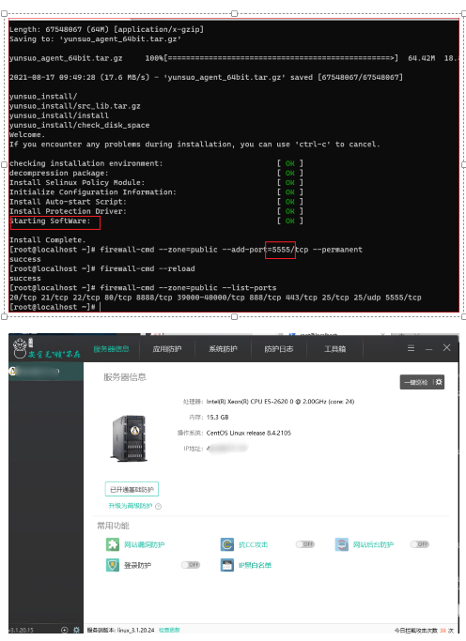Click the 网站漏洞防护 puzzle icon
The width and height of the screenshot is (466, 641).
tap(113, 544)
